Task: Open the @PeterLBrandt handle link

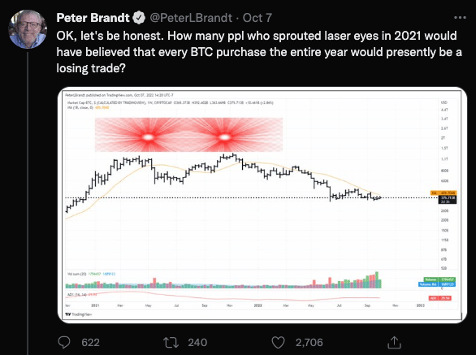Action: pos(191,18)
